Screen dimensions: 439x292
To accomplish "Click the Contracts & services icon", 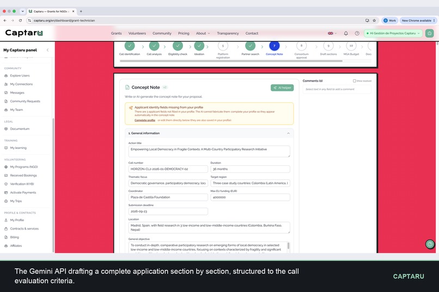I will [6, 228].
